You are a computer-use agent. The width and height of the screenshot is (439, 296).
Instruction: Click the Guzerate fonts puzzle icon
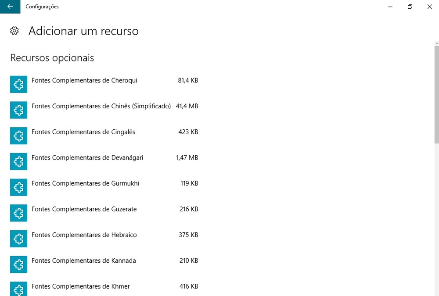click(18, 213)
